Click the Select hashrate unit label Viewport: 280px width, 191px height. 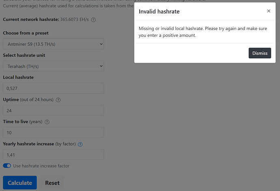click(24, 55)
